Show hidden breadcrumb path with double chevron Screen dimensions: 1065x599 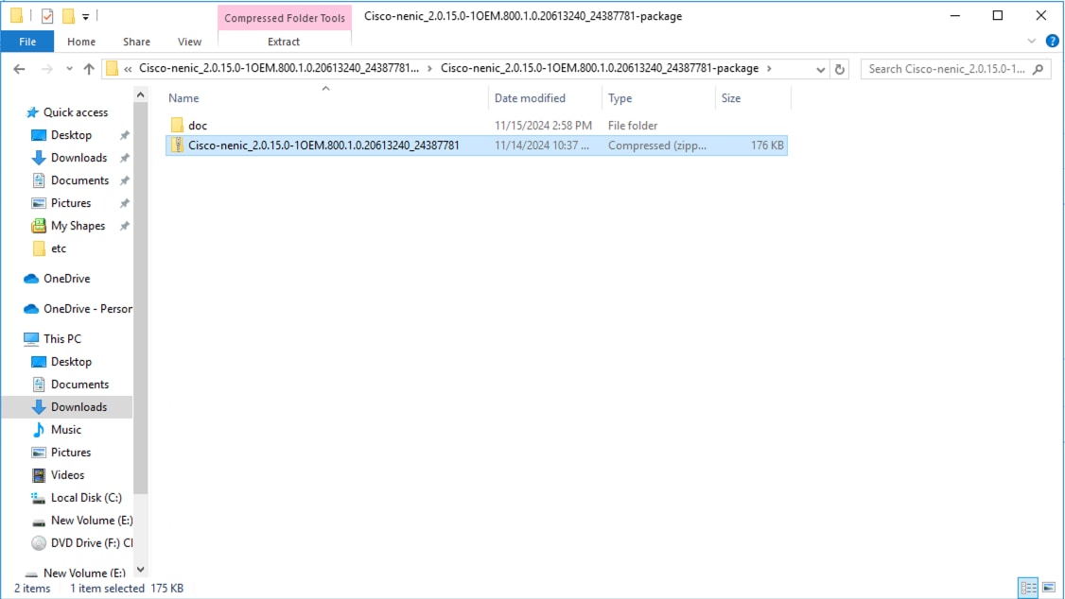pos(128,69)
